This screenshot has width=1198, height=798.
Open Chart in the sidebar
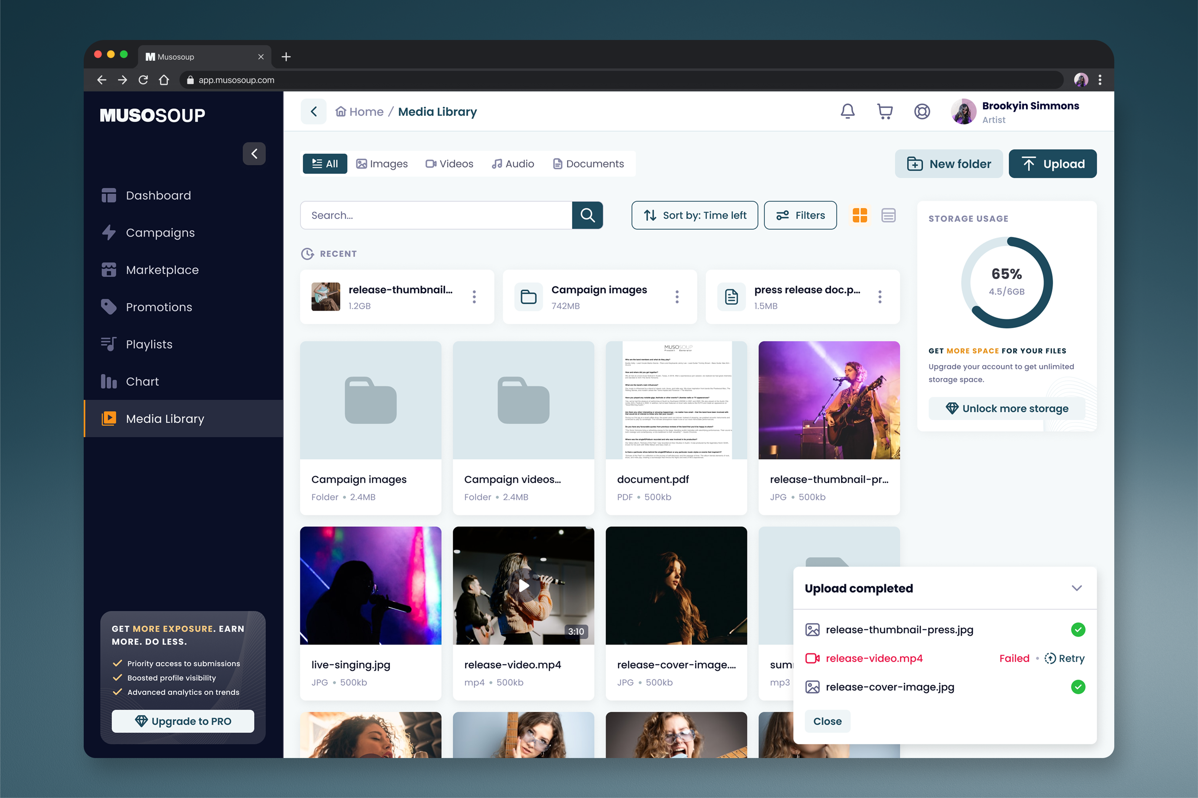[x=183, y=381]
